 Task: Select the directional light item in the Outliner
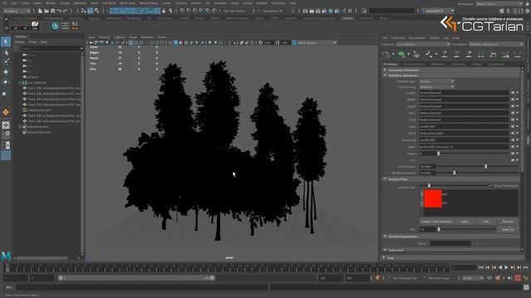click(40, 110)
